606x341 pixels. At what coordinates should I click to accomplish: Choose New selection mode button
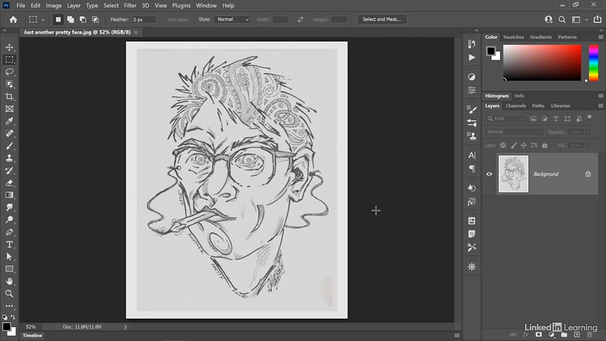point(58,19)
